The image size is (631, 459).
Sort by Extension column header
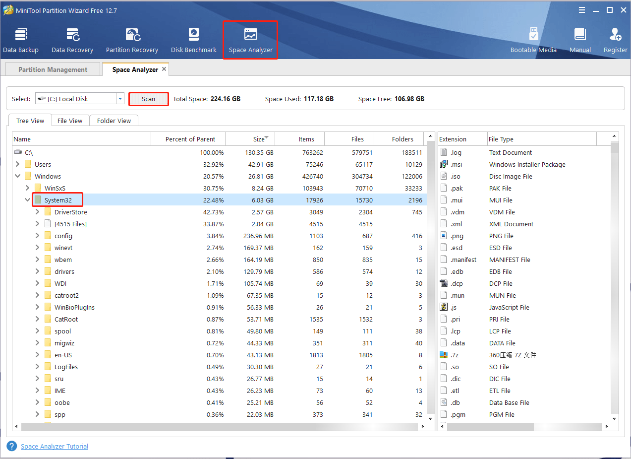(x=462, y=139)
